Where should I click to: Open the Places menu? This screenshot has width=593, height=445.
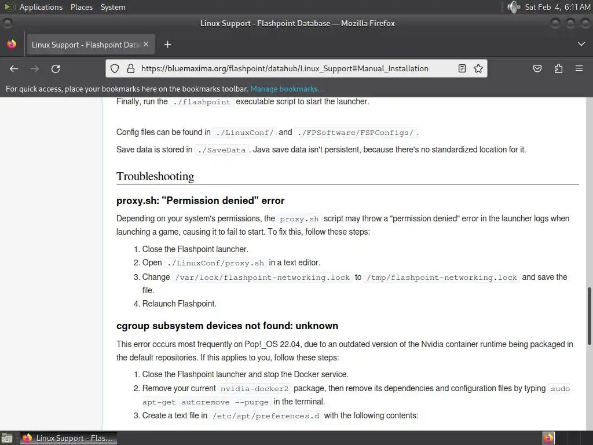coord(82,7)
